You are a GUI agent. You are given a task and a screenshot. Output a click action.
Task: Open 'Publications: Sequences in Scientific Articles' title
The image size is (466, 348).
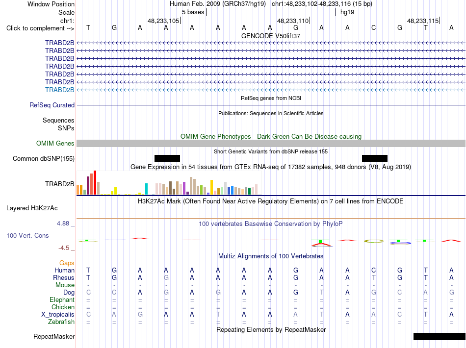click(271, 113)
